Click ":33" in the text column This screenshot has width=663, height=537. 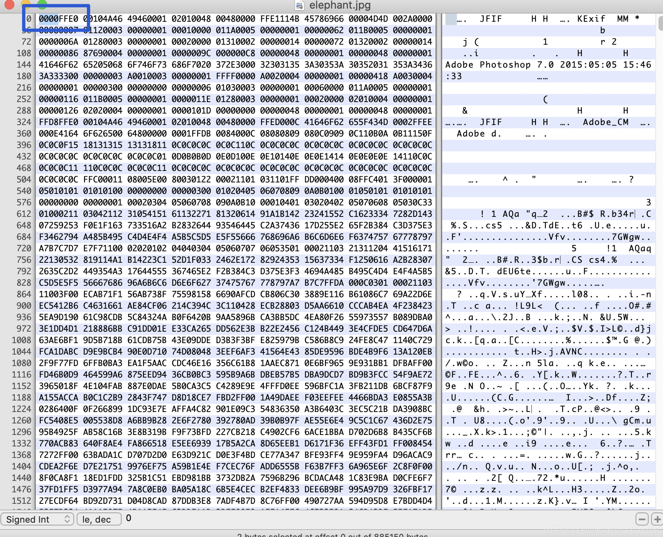[454, 76]
